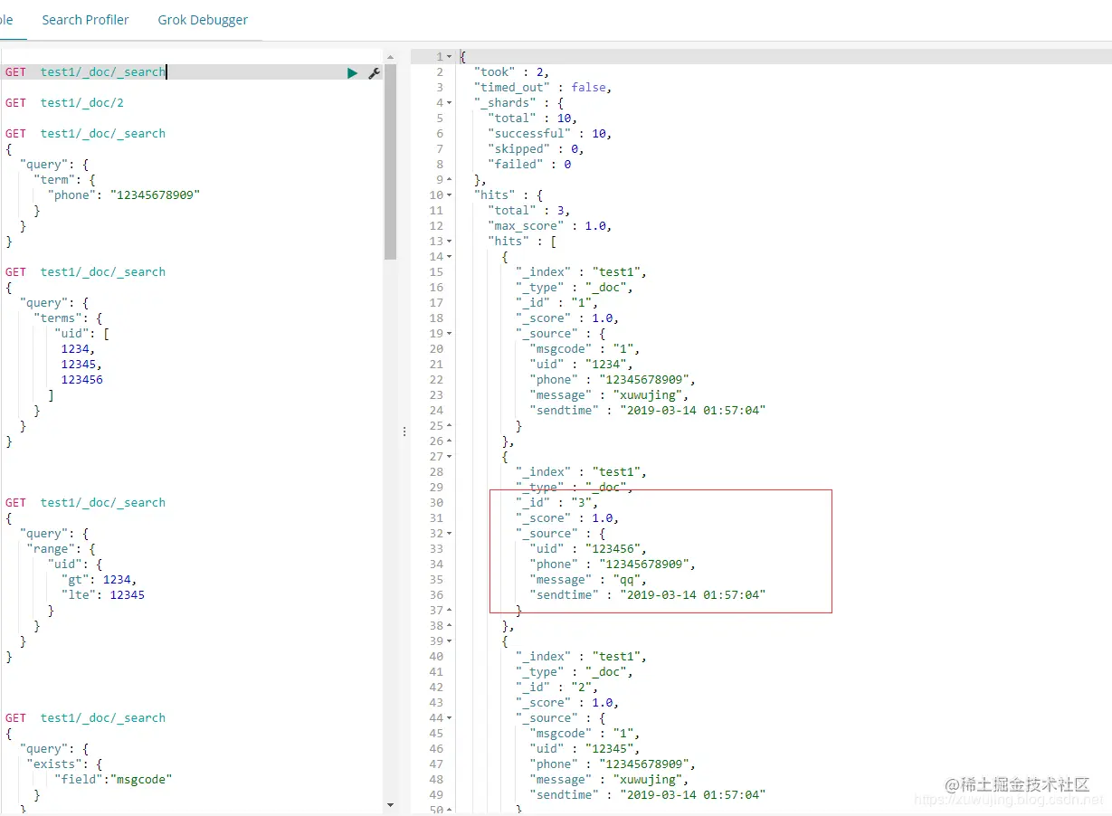Image resolution: width=1112 pixels, height=816 pixels.
Task: Collapse the hits array fold at line 13
Action: 450,242
